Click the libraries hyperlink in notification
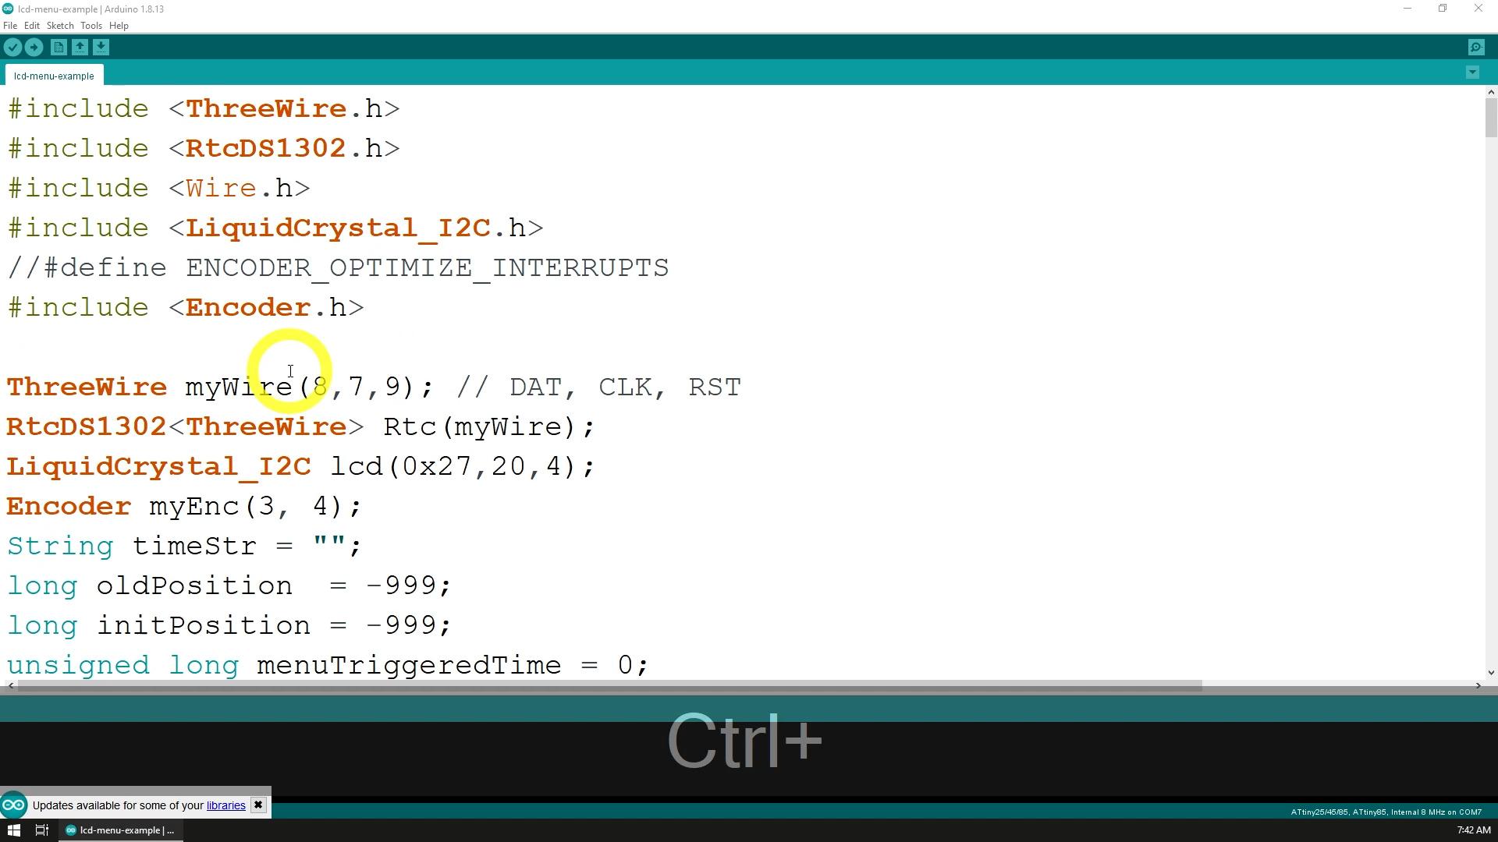This screenshot has height=842, width=1498. (x=226, y=805)
